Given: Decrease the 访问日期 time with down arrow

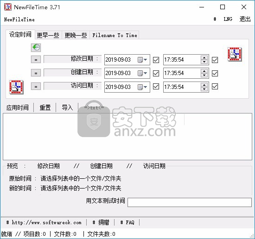Looking at the screenshot, I should coord(204,89).
